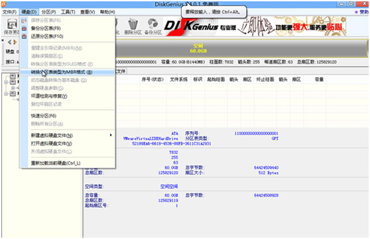Open the 分区(P) menu
Viewport: 370px width, 239px height.
[48, 12]
